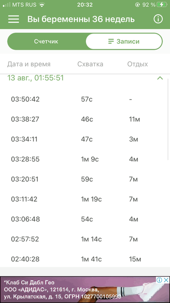The height and width of the screenshot is (303, 170).
Task: Tap the 13 авг., 01:55:51 session header
Action: tap(85, 78)
